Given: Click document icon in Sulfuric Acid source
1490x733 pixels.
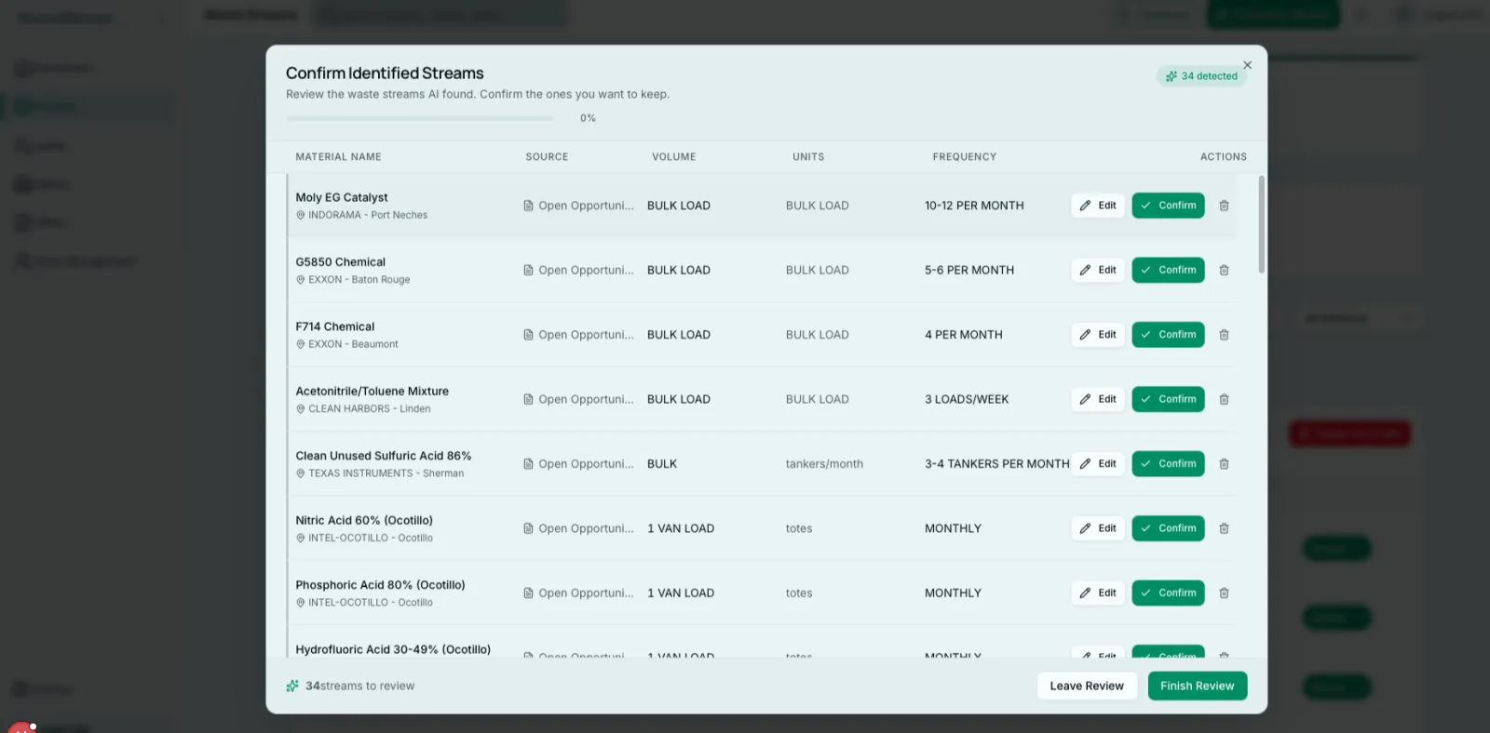Looking at the screenshot, I should [x=528, y=463].
